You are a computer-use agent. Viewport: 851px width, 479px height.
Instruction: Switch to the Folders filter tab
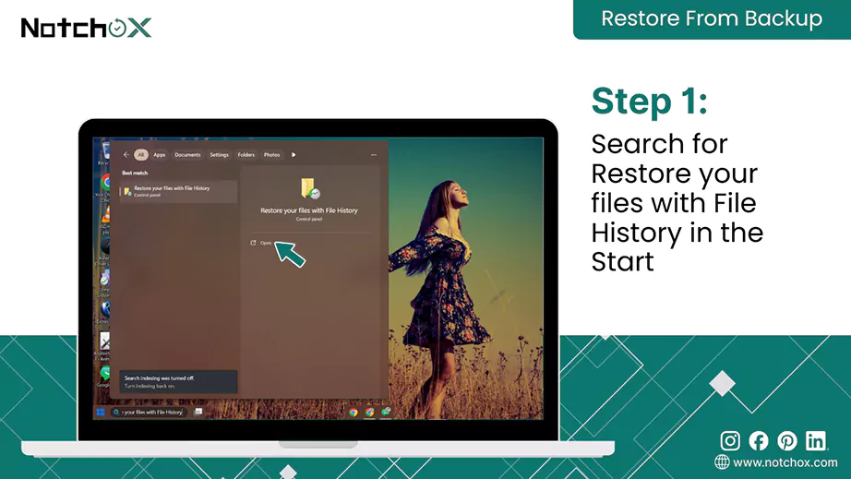(246, 155)
